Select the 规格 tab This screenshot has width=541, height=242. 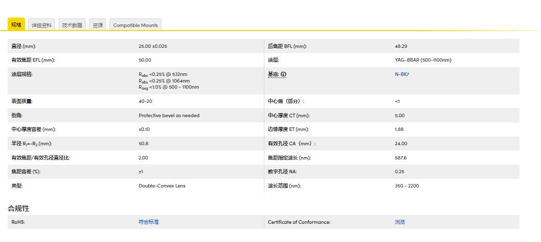pos(16,24)
